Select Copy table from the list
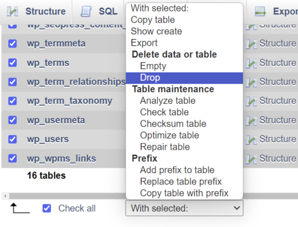Image resolution: width=298 pixels, height=227 pixels. point(153,20)
